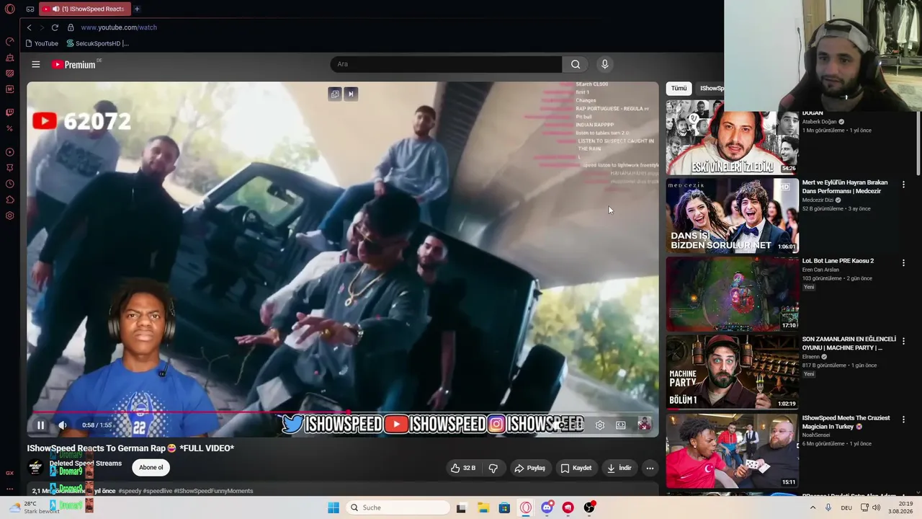
Task: Open the GX Control speedometer sidebar icon
Action: [x=10, y=41]
